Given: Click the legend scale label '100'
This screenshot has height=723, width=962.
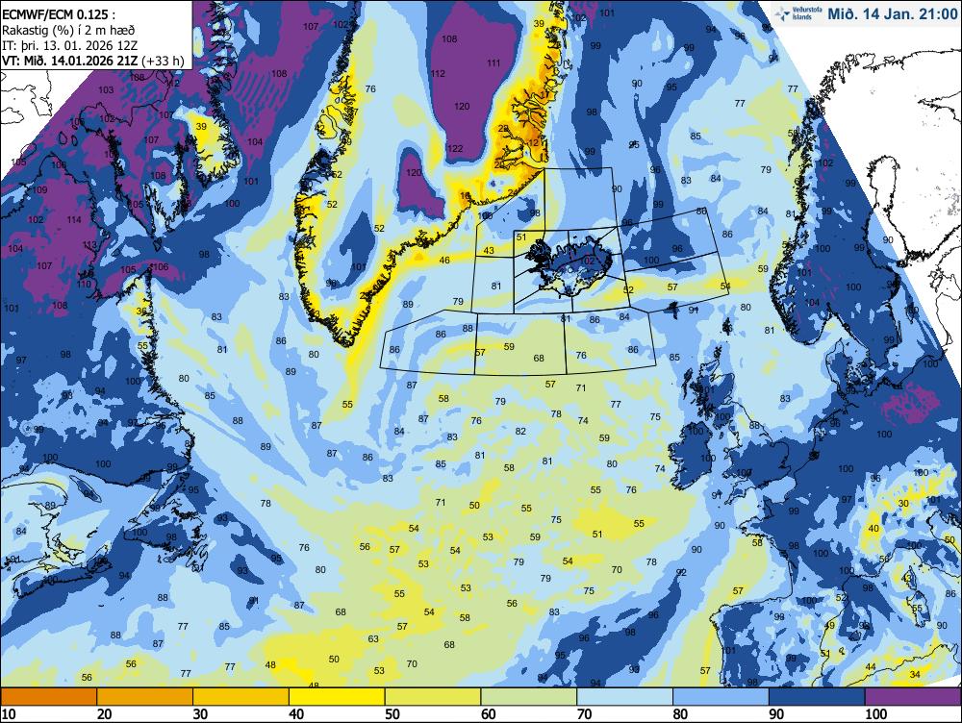Looking at the screenshot, I should 876,713.
